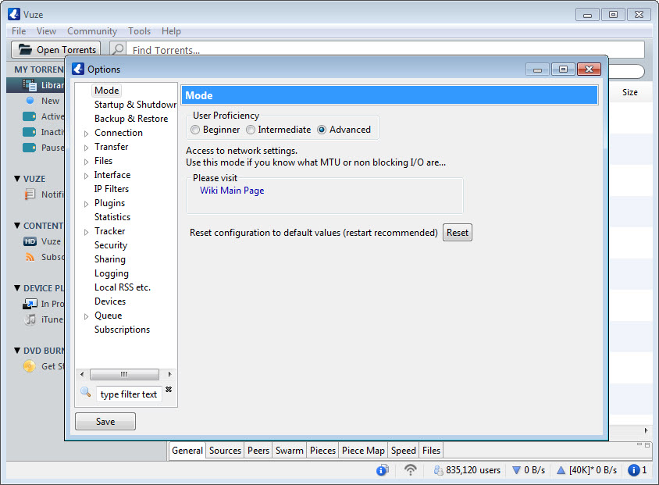Open the View menu
This screenshot has height=485, width=659.
click(x=46, y=31)
